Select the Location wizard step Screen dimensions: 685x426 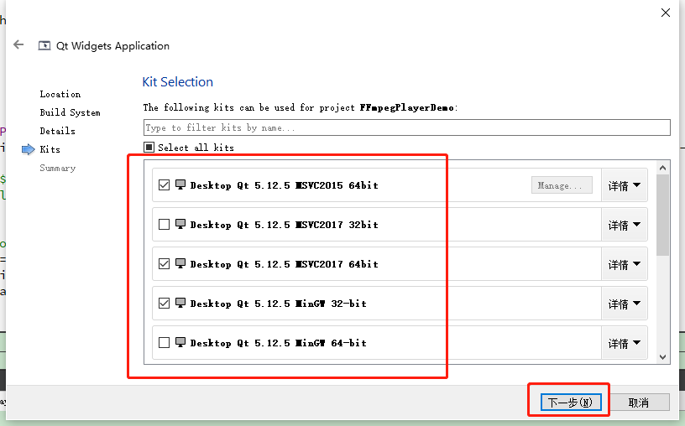pyautogui.click(x=60, y=94)
